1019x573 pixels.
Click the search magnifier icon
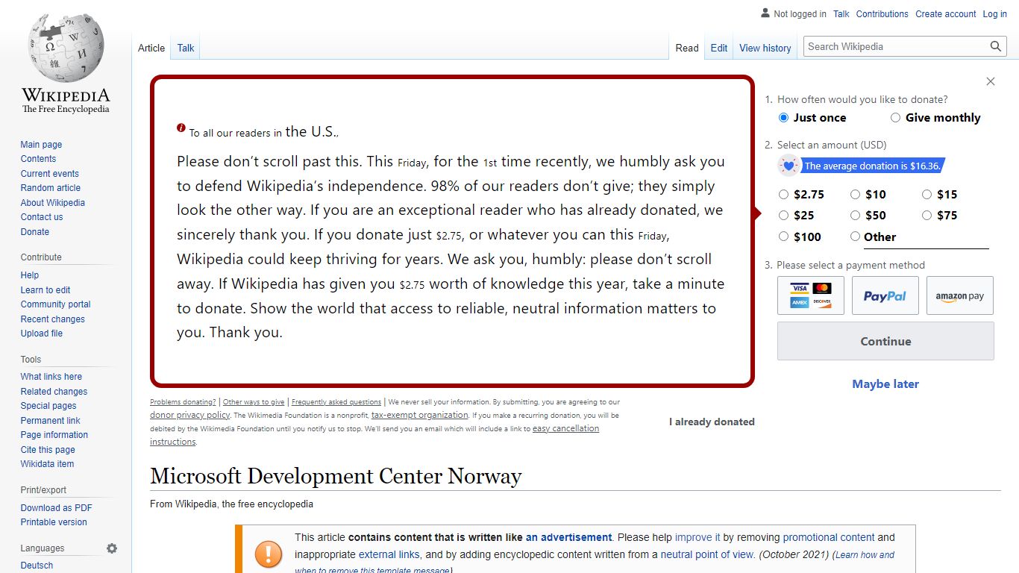pos(996,46)
